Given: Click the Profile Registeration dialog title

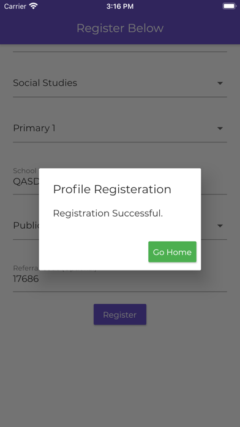Looking at the screenshot, I should (x=112, y=189).
